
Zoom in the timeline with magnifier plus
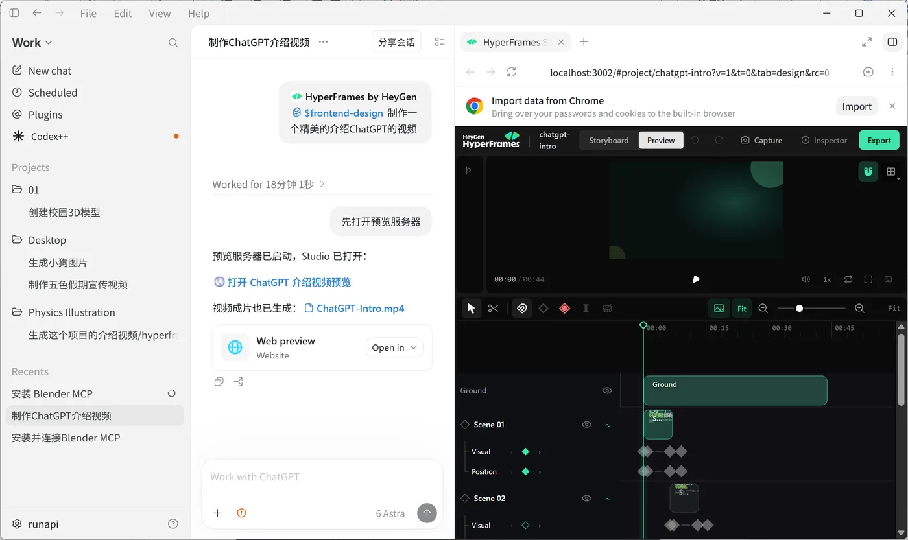tap(859, 309)
